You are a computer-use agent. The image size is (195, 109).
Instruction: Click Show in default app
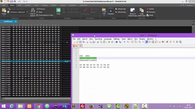[133, 12]
